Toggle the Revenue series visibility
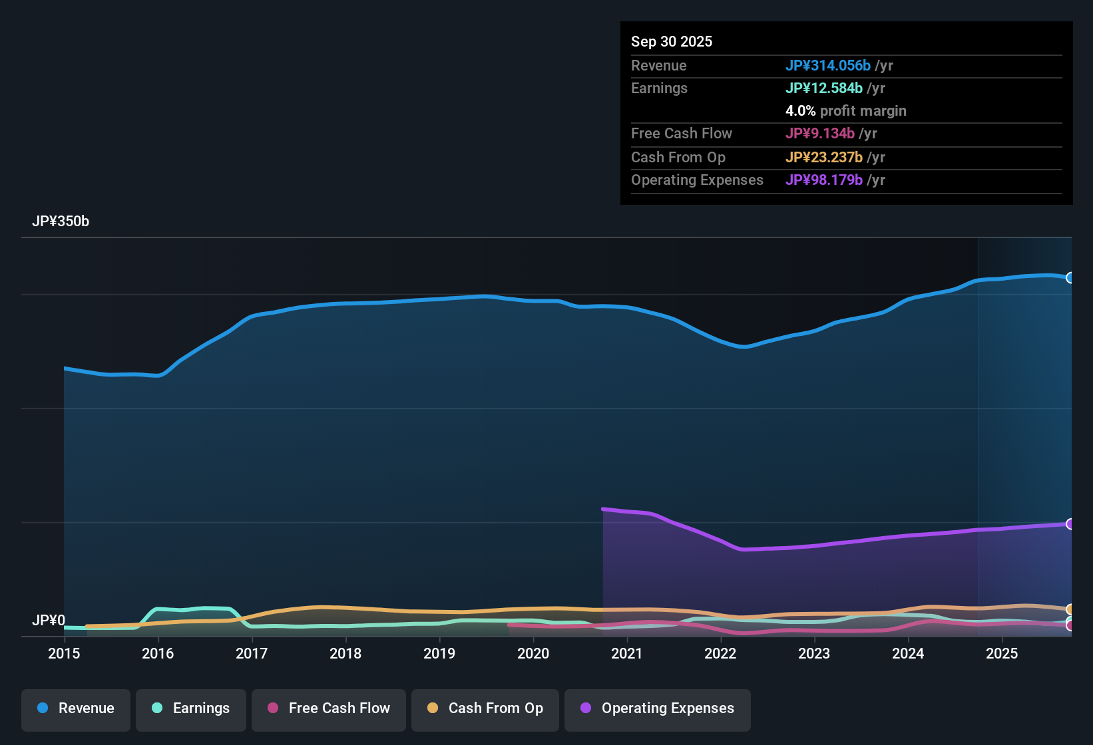Viewport: 1093px width, 745px height. coord(75,708)
